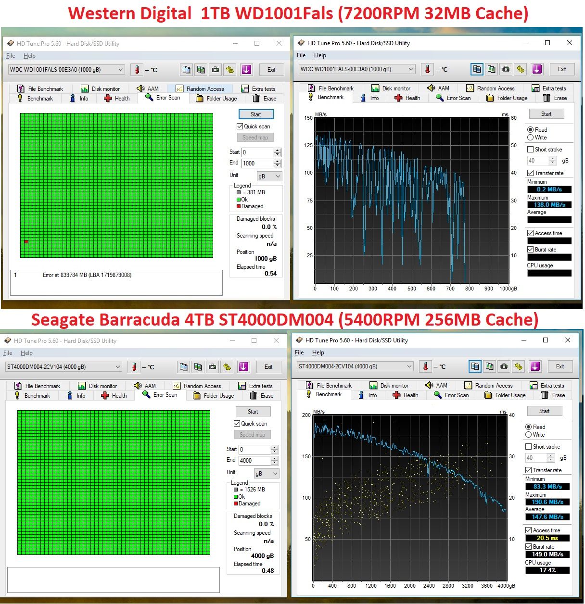Switch to Random Access tab in top-right WD window
Screen dimensions: 585x604
(490, 88)
